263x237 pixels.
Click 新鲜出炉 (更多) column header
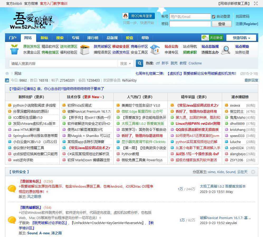[31, 97]
